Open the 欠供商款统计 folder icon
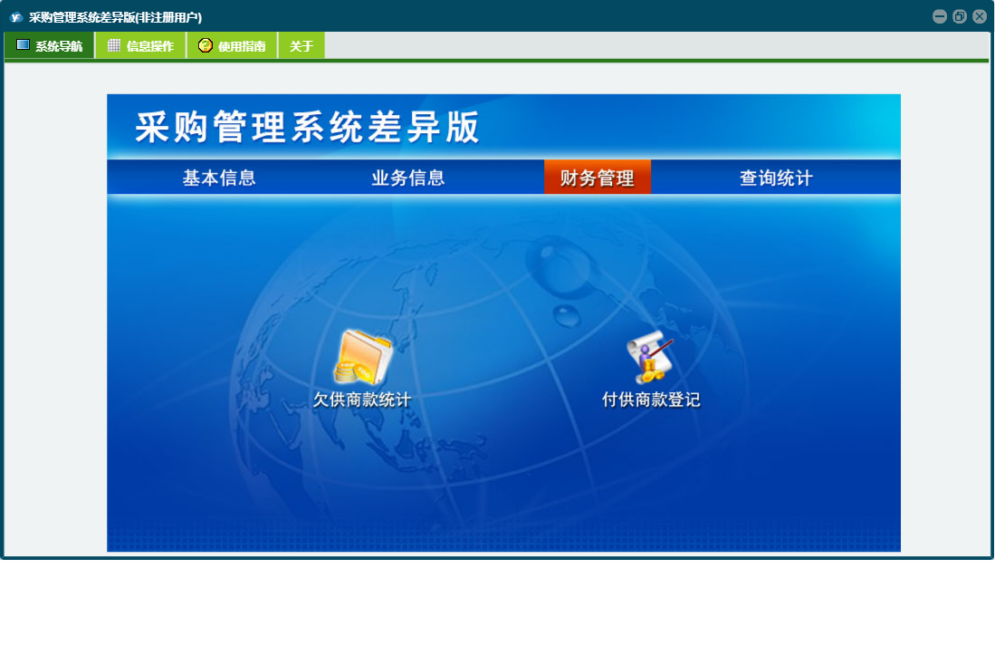The height and width of the screenshot is (655, 995). tap(363, 358)
